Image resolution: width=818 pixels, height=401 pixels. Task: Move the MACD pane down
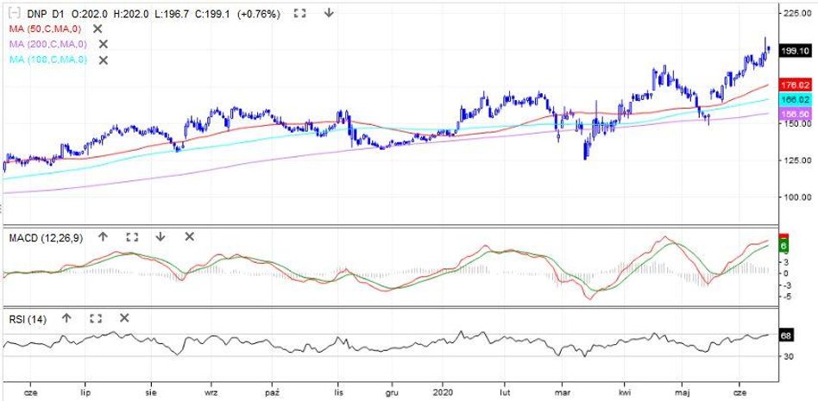click(160, 236)
